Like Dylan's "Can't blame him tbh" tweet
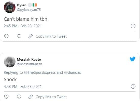Viewport: 140px width, 101px height. pyautogui.click(x=6, y=36)
